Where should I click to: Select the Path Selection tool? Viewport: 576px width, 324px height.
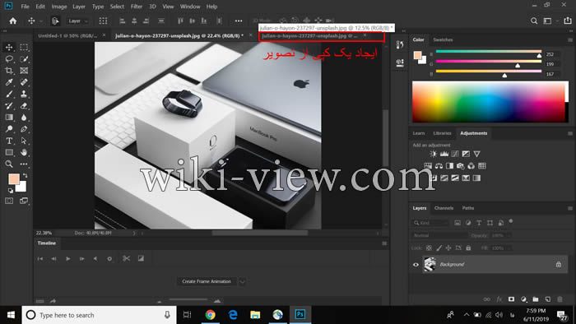click(x=24, y=141)
